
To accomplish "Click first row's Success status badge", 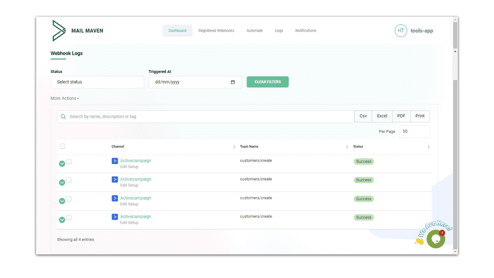I will [363, 162].
